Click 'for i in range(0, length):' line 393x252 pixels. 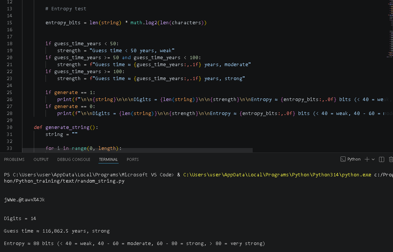[83, 148]
